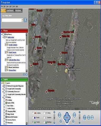Collapse the Places panel header arrow
The height and width of the screenshot is (126, 101).
click(x=2, y=31)
